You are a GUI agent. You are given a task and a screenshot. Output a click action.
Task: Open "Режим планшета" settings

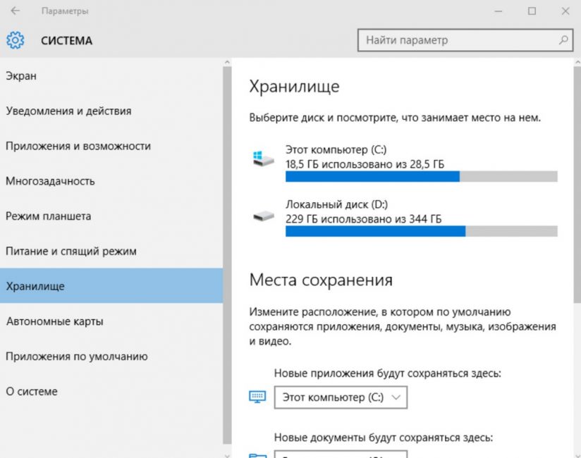[111, 216]
